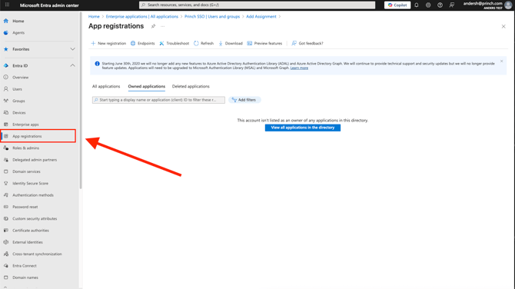515x289 pixels.
Task: Click the Domain services icon
Action: [x=6, y=171]
